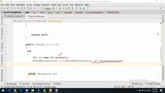
Task: Navigate back with the toolbar arrow
Action: click(35, 8)
